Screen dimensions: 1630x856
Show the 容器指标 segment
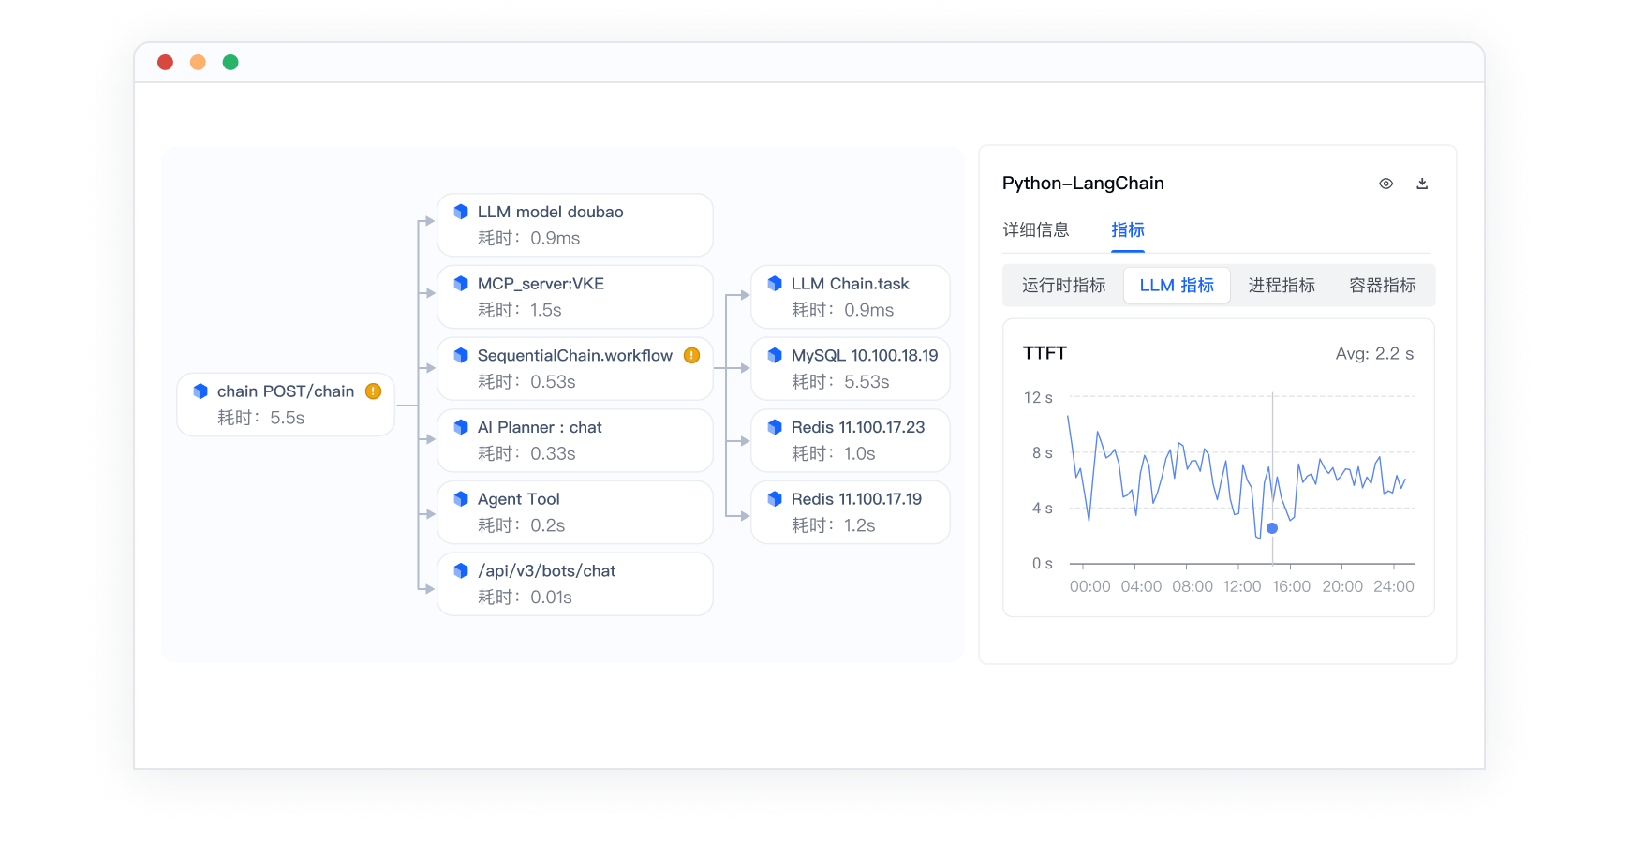click(x=1382, y=286)
